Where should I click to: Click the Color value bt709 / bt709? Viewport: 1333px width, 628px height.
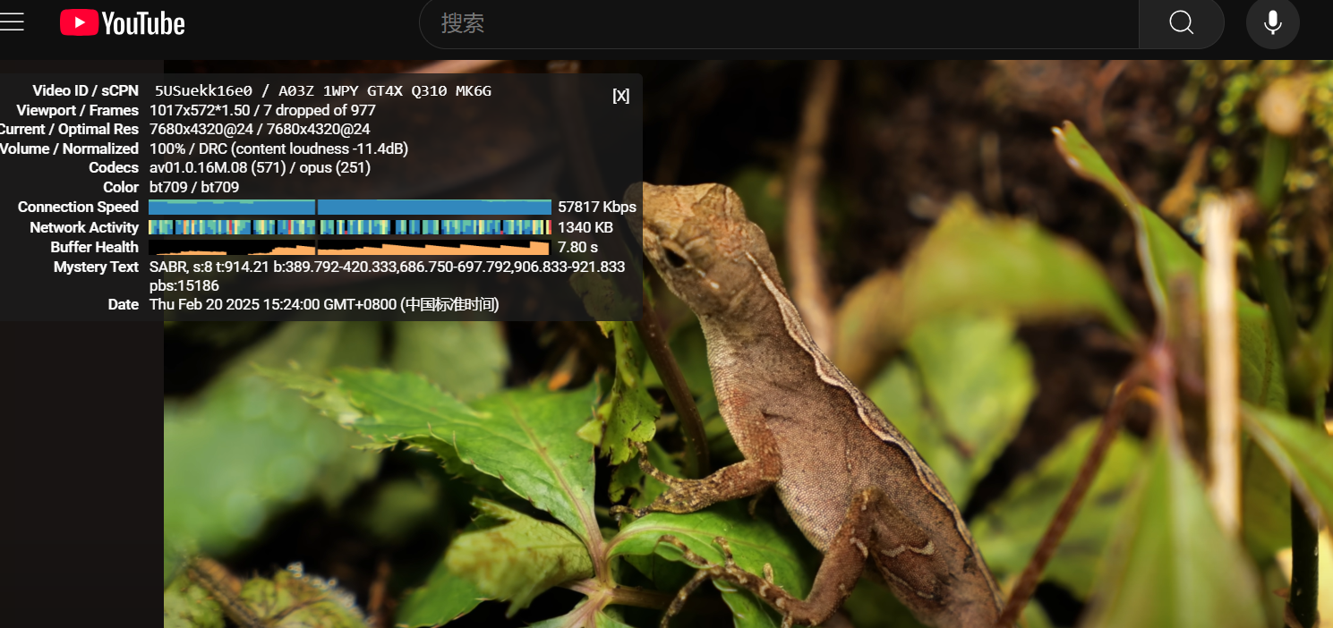pos(192,187)
